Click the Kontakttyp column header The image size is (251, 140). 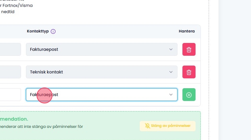(38, 32)
